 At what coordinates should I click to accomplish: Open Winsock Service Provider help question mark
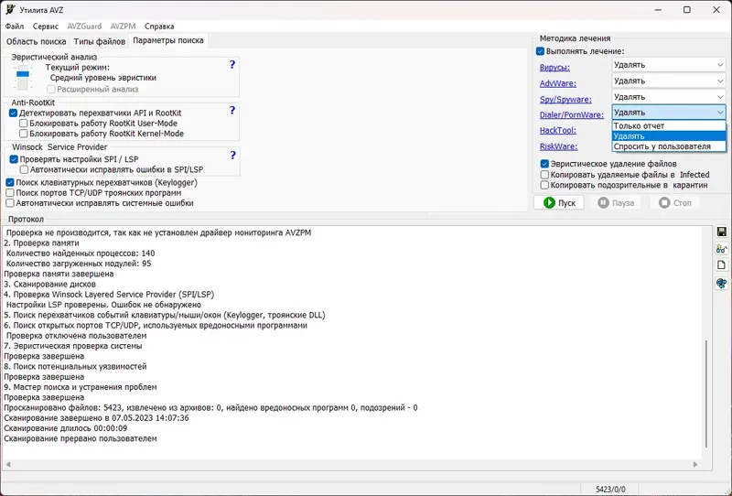[x=232, y=155]
